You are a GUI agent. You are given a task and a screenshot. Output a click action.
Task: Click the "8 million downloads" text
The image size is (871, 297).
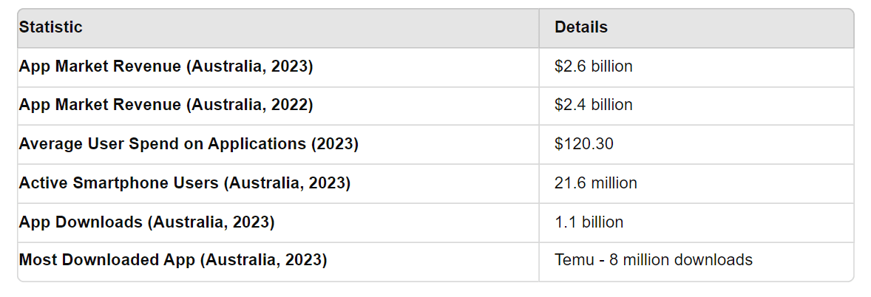[681, 260]
